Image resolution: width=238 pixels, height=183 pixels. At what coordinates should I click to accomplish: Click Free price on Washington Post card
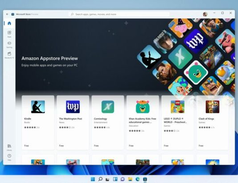click(62, 146)
